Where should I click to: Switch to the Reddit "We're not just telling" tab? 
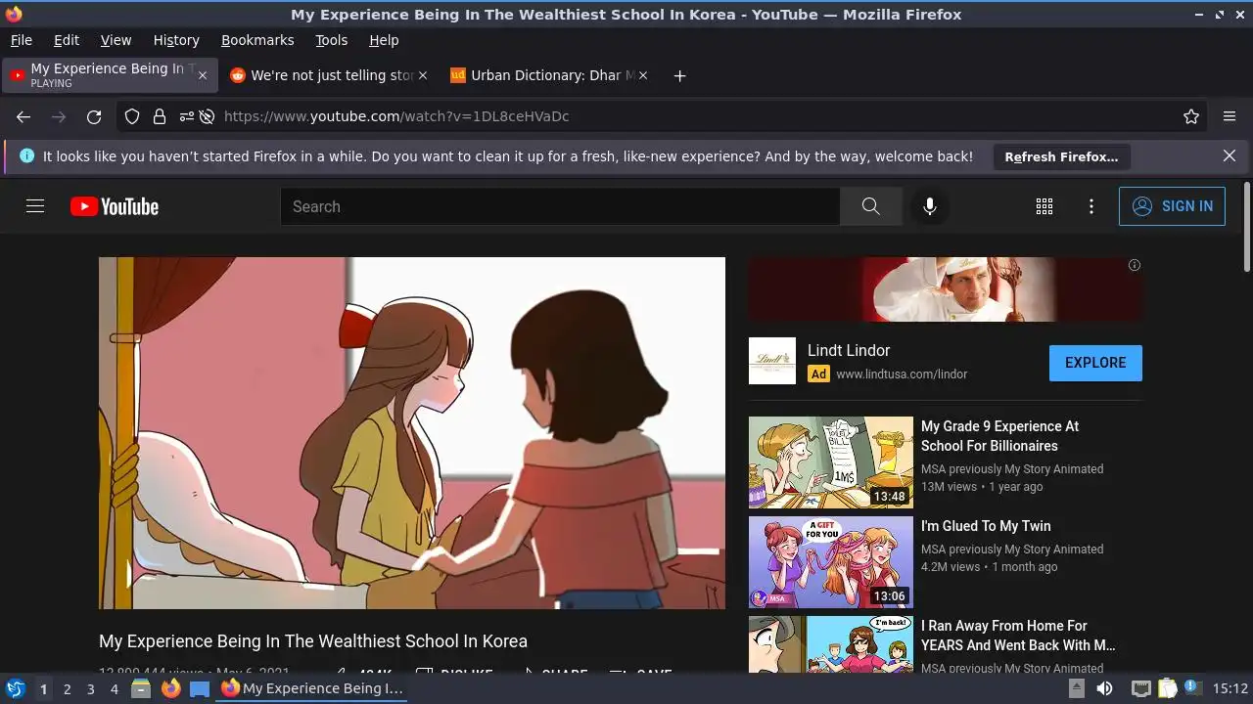pyautogui.click(x=328, y=75)
